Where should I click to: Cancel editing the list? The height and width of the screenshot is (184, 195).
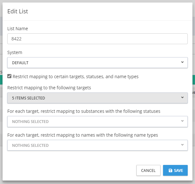point(148,170)
